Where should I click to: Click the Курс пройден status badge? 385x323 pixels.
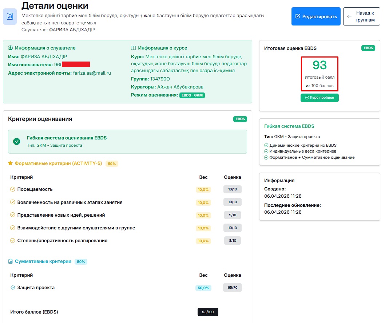[319, 98]
